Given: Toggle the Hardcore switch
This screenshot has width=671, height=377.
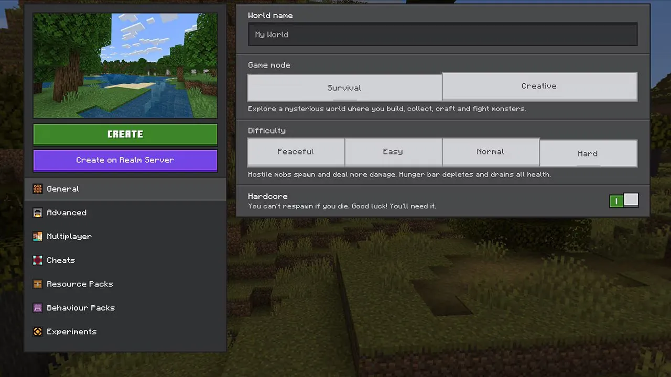Looking at the screenshot, I should click(x=624, y=201).
